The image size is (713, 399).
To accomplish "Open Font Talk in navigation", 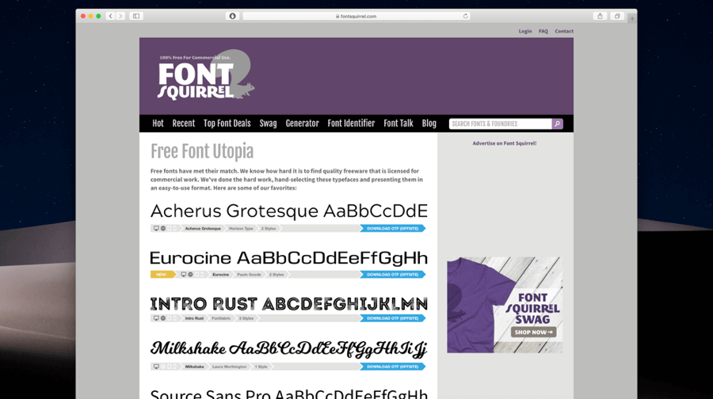I will coord(398,123).
